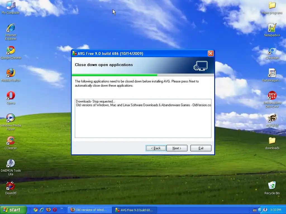This screenshot has width=286, height=214.
Task: Select Doom95 desktop shortcut
Action: click(11, 188)
